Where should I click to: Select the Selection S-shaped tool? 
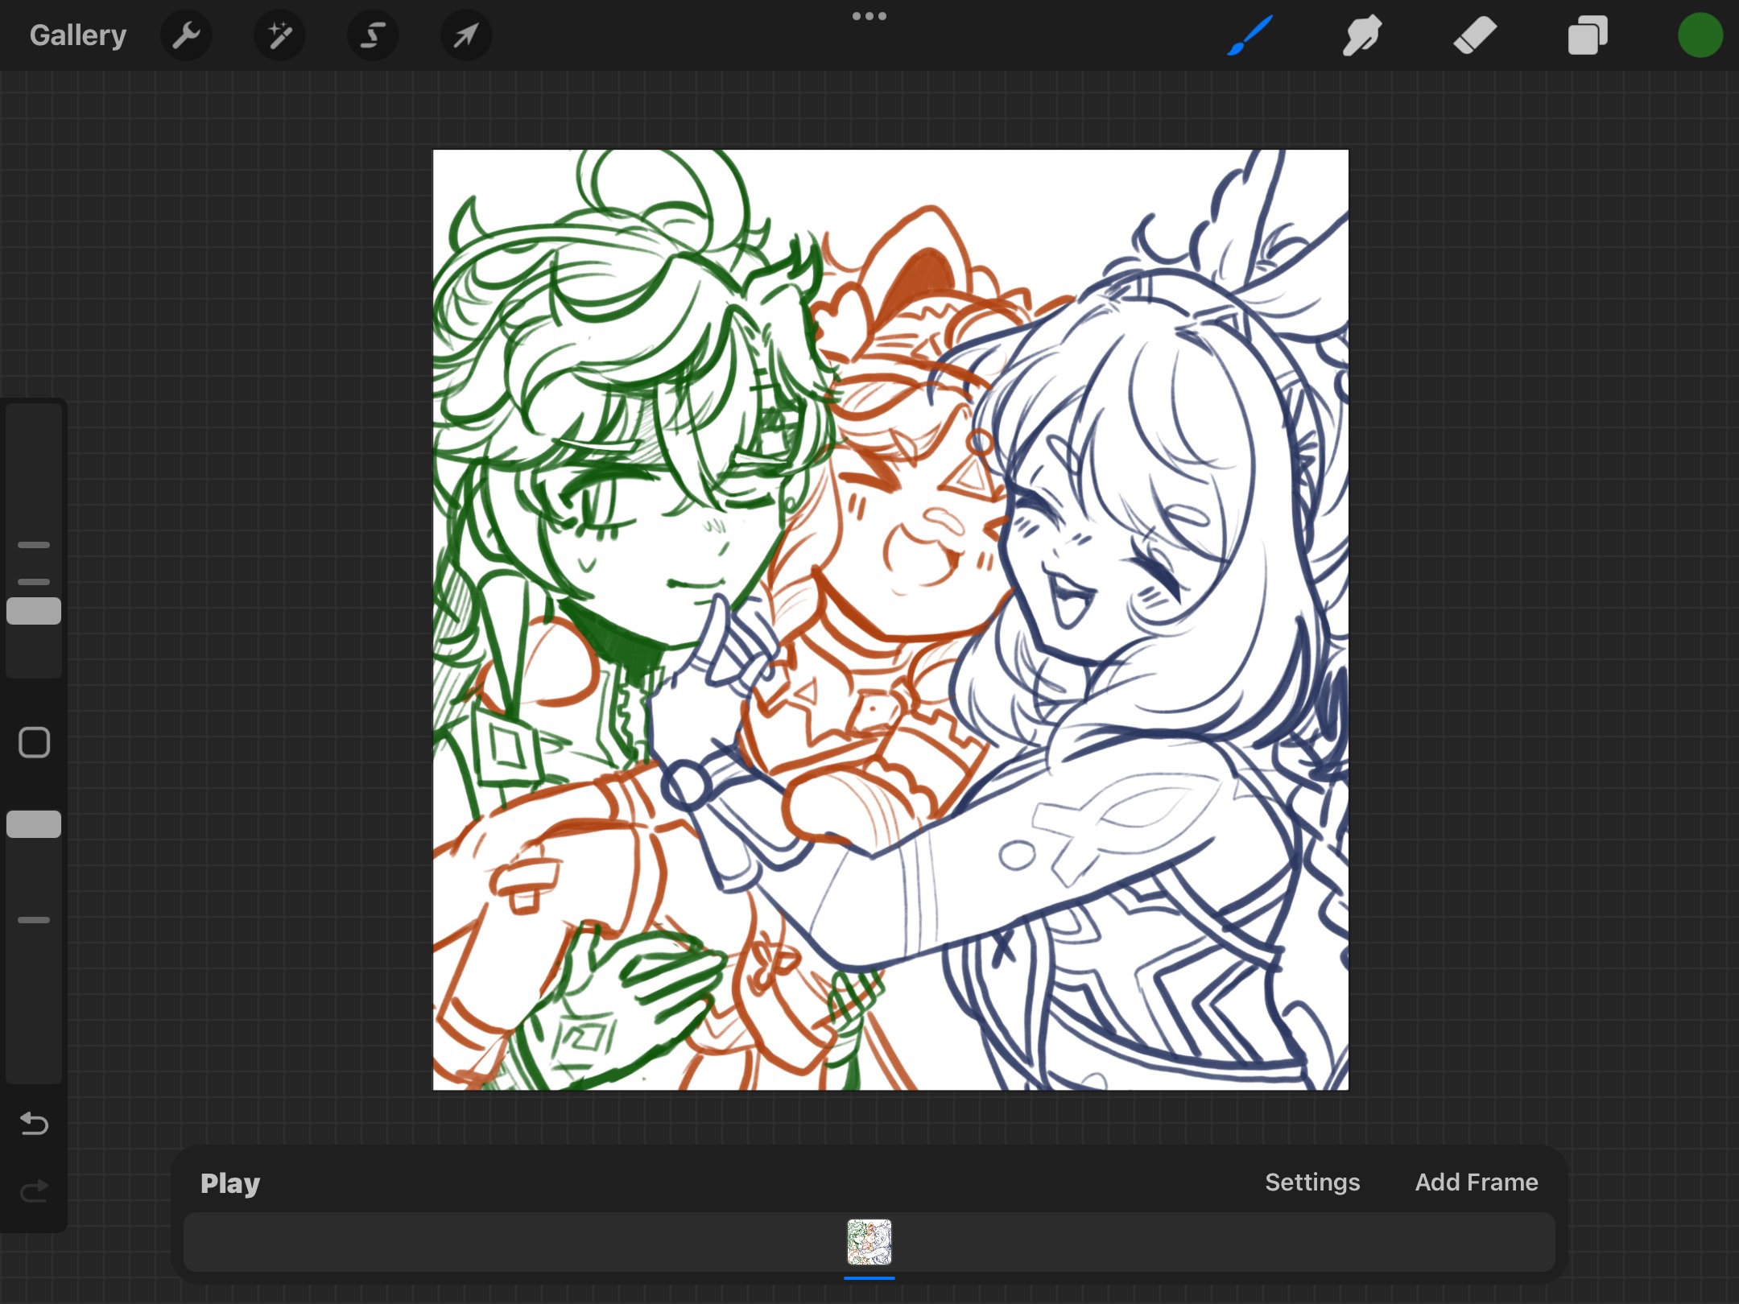point(373,35)
